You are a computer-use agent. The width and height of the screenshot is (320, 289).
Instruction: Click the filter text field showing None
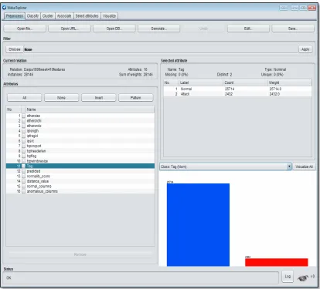pyautogui.click(x=161, y=49)
